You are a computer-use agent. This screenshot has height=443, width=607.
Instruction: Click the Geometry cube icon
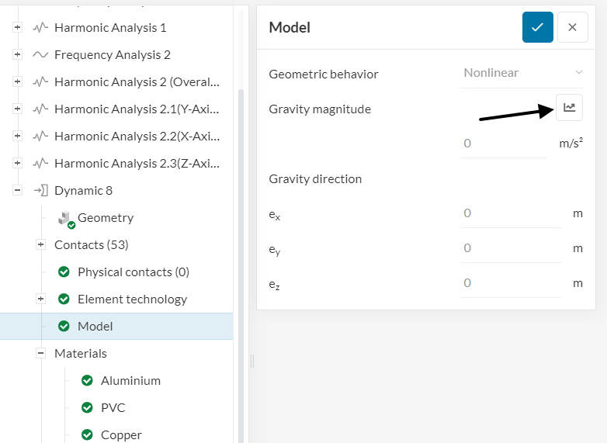[65, 218]
